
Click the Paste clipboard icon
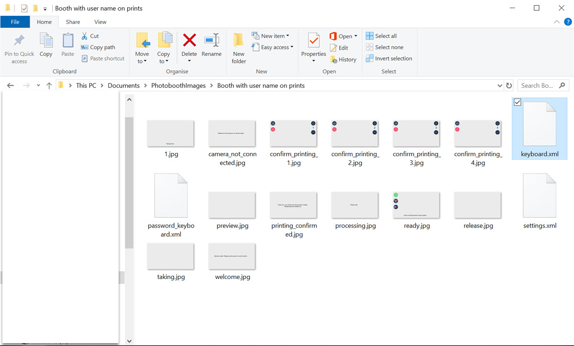point(68,41)
